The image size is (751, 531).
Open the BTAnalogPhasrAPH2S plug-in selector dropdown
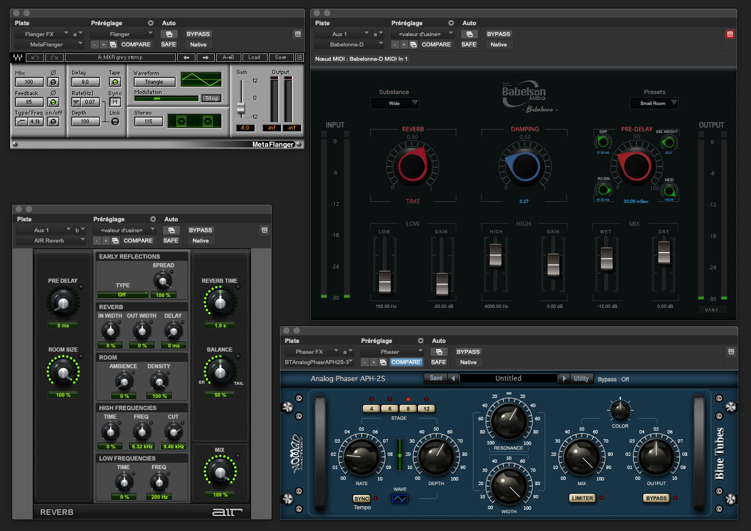point(320,362)
